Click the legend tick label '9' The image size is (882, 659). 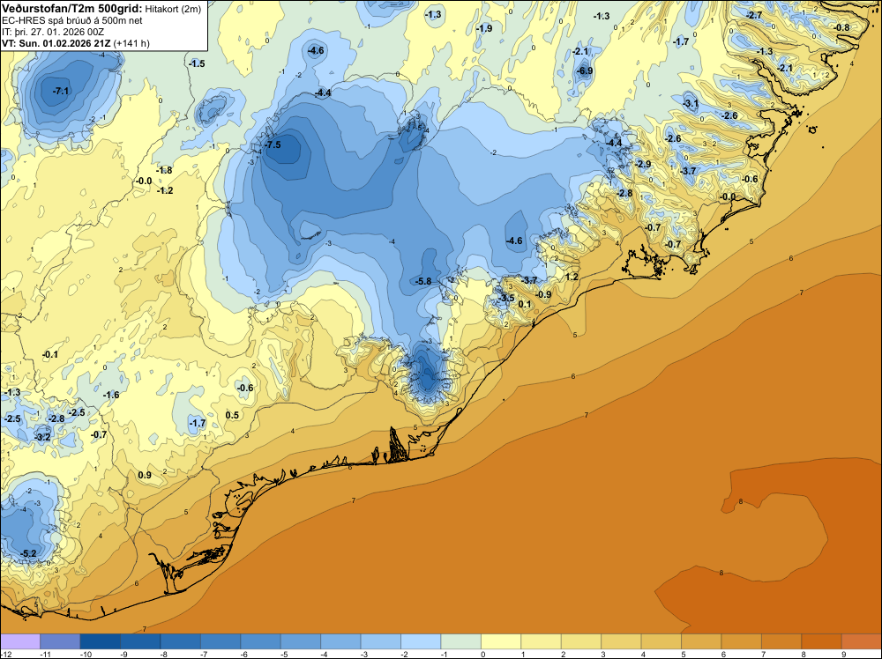[844, 654]
